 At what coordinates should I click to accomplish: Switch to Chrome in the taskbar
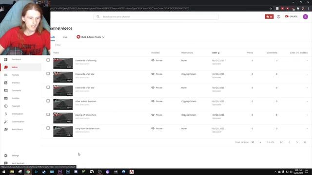[x=28, y=172]
